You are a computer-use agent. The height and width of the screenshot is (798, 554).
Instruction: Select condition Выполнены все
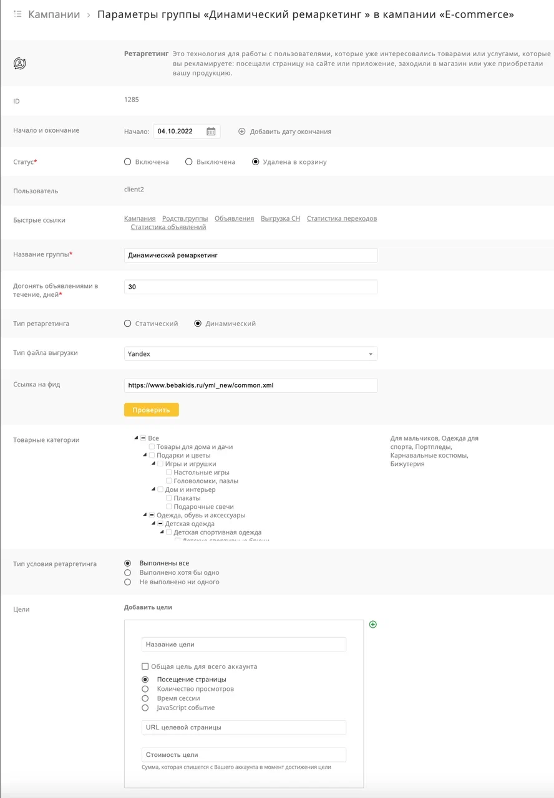128,563
